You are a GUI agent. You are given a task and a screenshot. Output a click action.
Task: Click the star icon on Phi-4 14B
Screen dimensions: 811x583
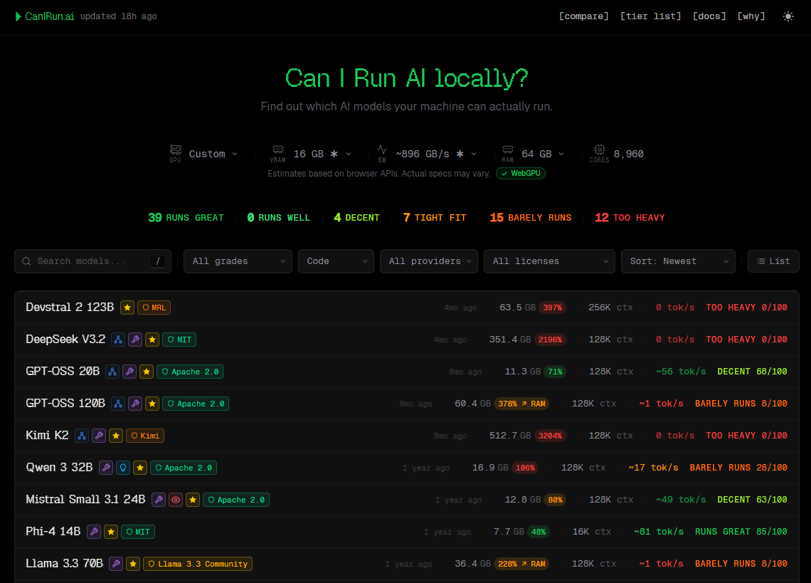point(111,532)
